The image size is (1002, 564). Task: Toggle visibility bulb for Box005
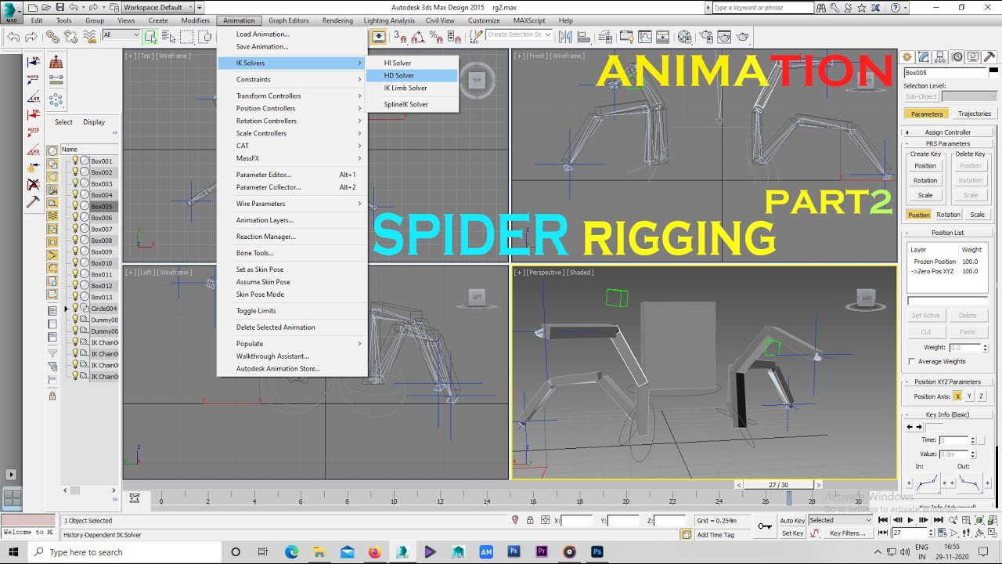75,206
